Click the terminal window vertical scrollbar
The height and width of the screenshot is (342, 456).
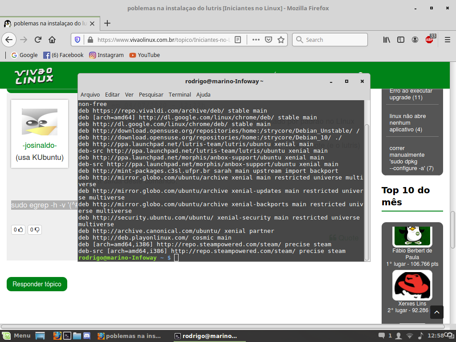[x=367, y=192]
